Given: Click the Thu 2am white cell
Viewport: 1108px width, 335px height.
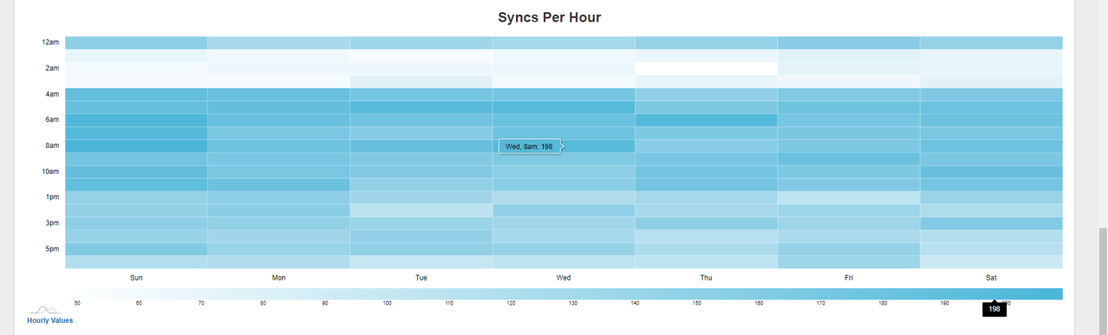Looking at the screenshot, I should 706,68.
